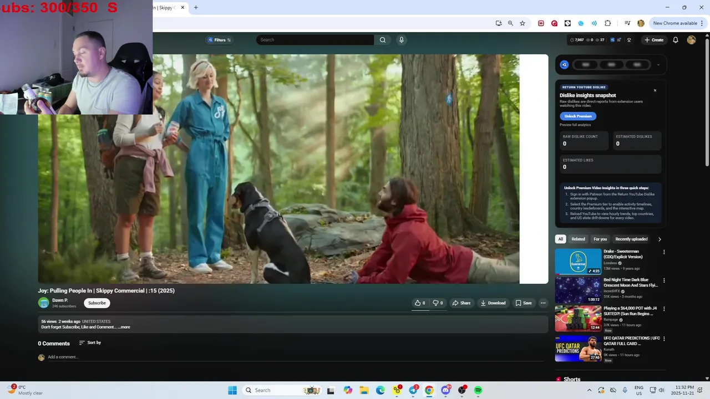The image size is (710, 399).
Task: Open comments Sort by menu
Action: 90,342
